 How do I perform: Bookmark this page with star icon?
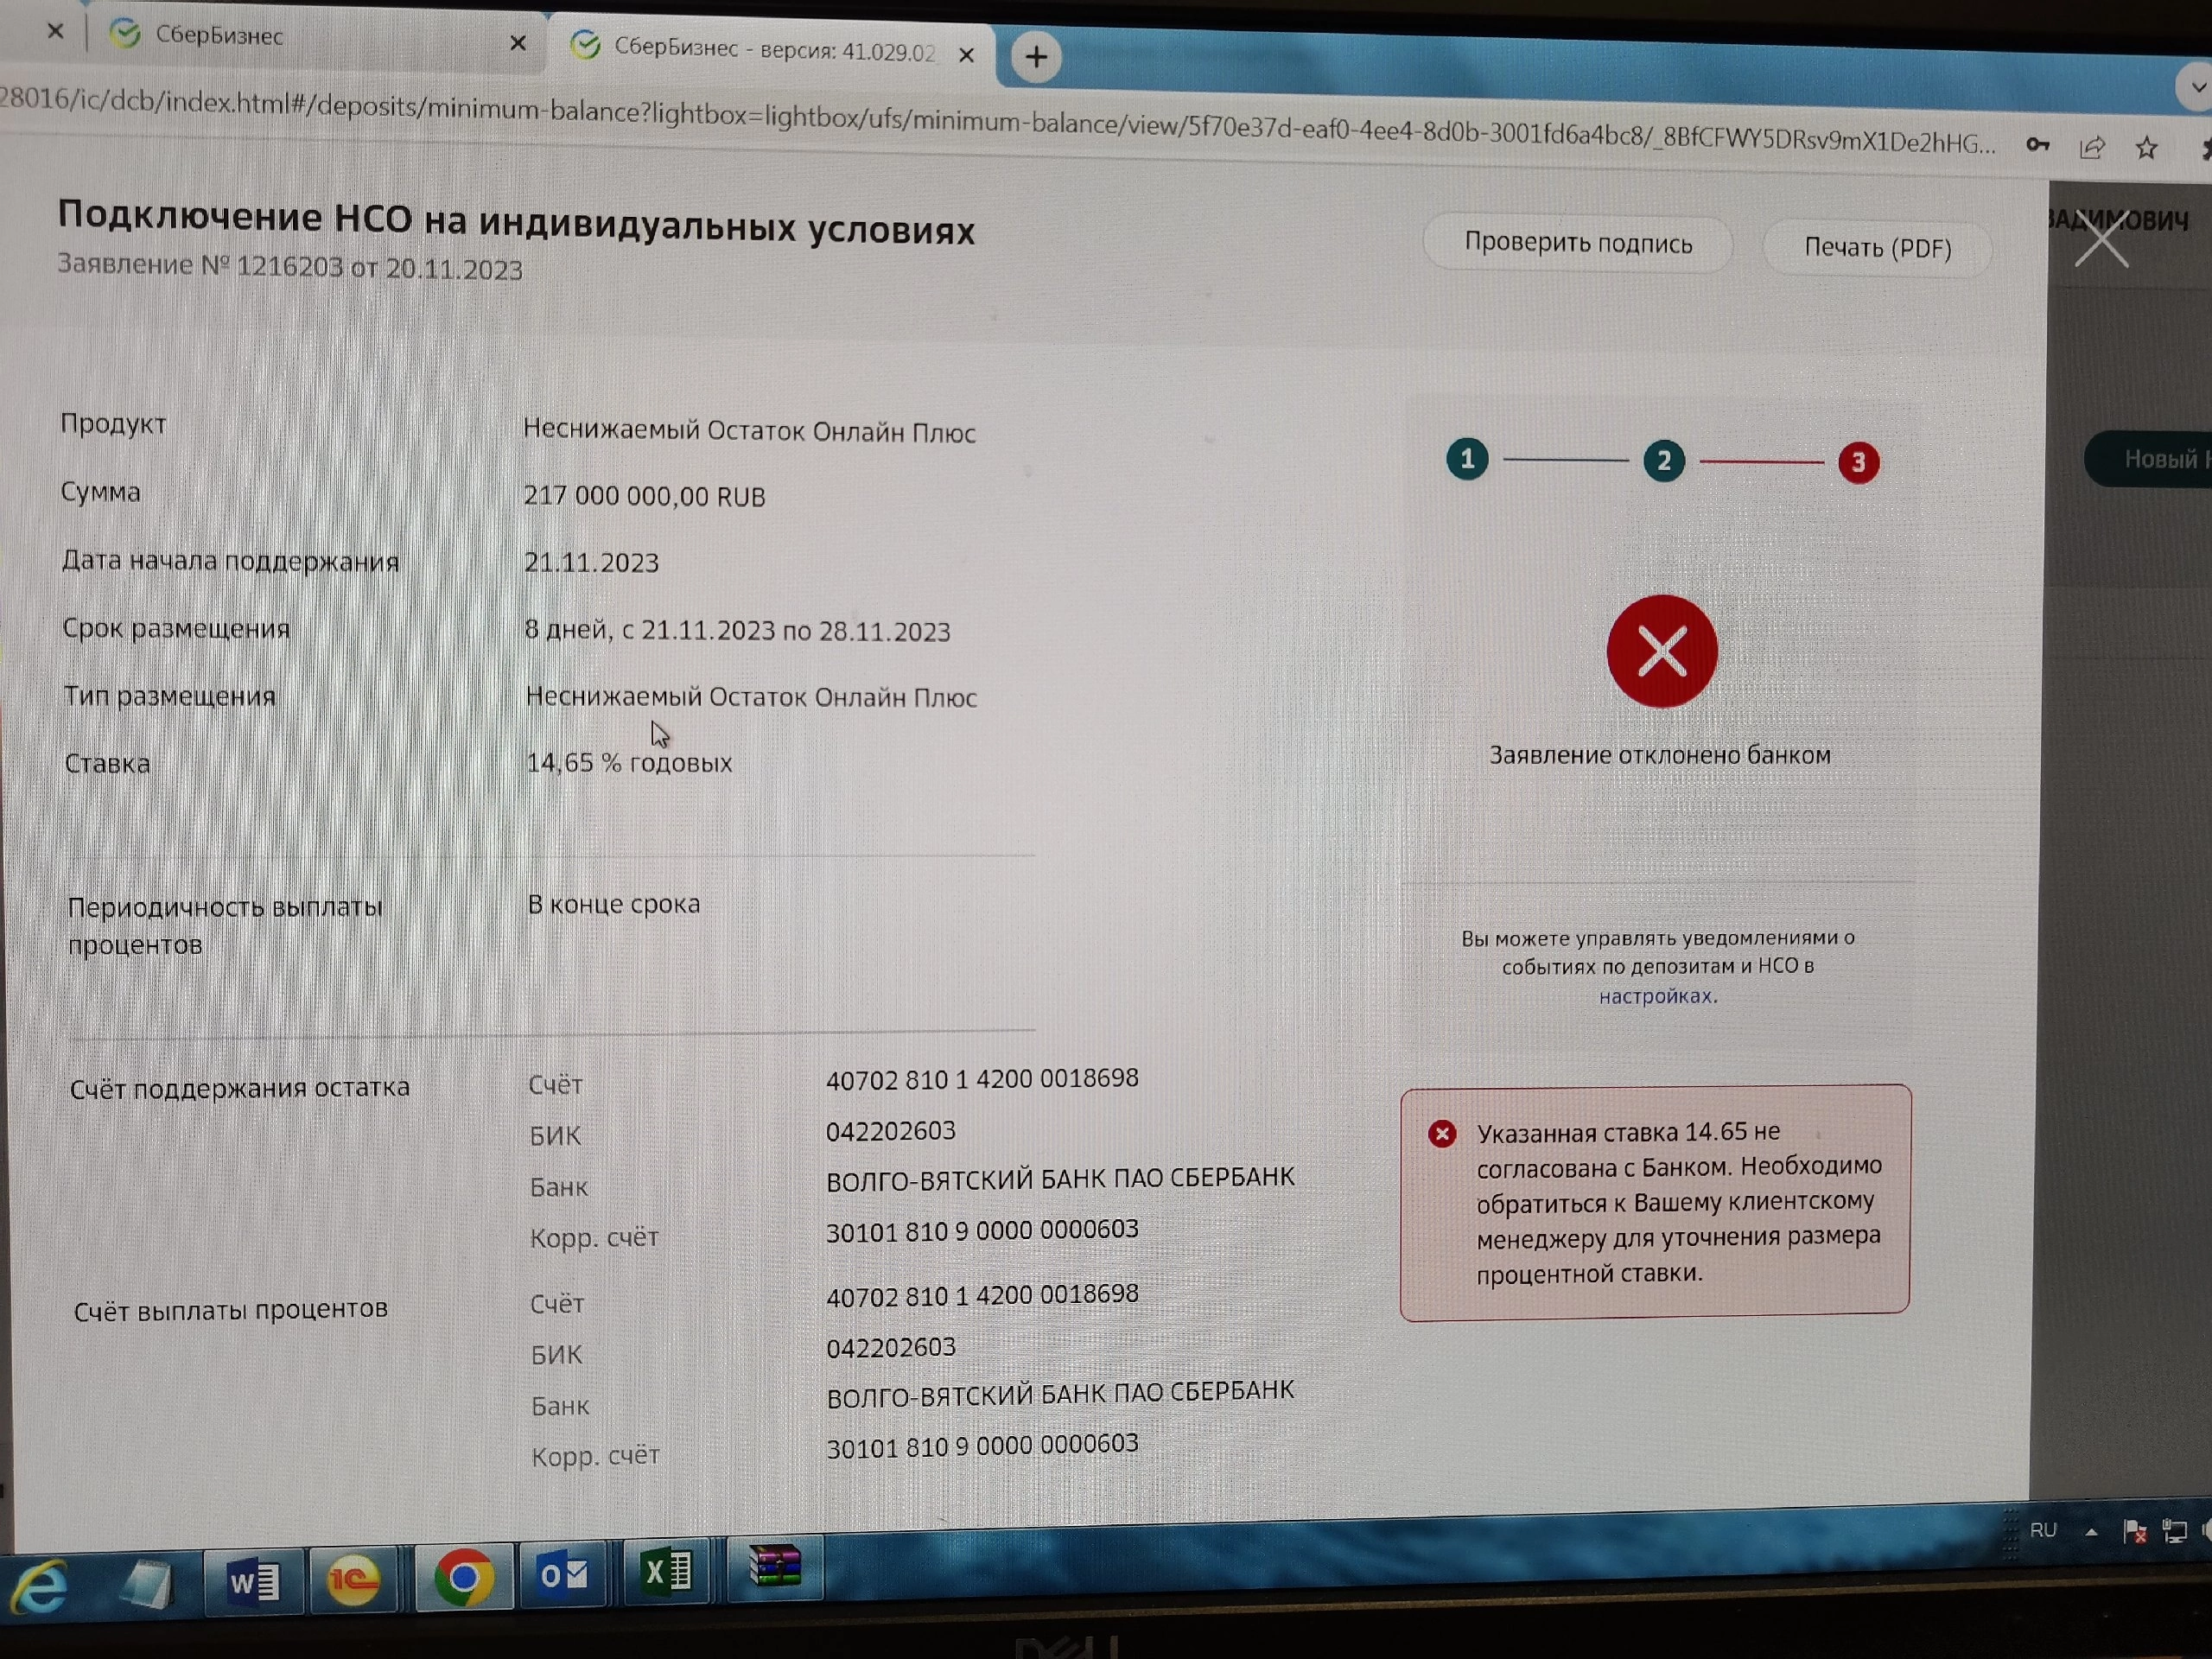[2146, 148]
